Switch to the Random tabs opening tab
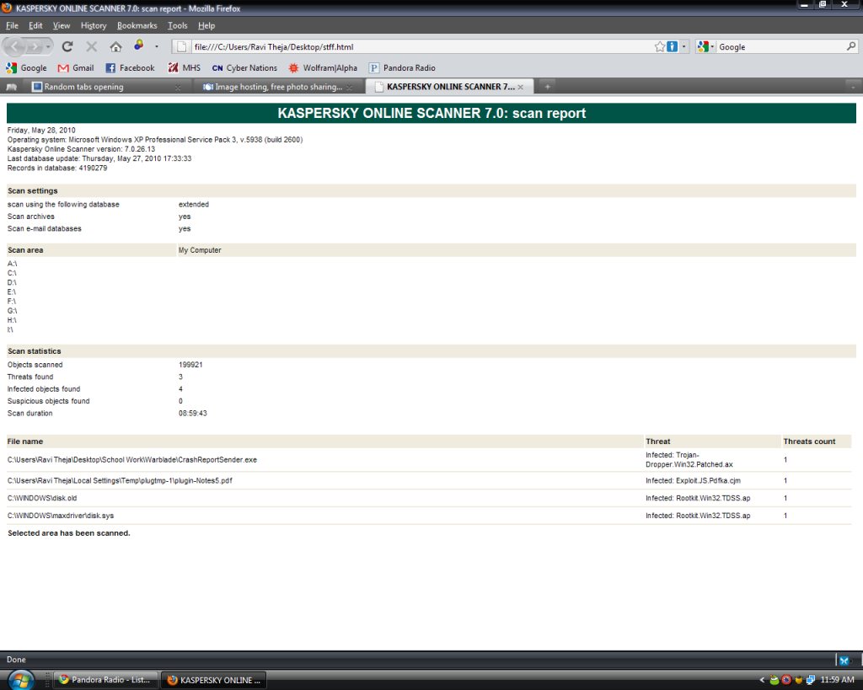The image size is (863, 690). (99, 87)
